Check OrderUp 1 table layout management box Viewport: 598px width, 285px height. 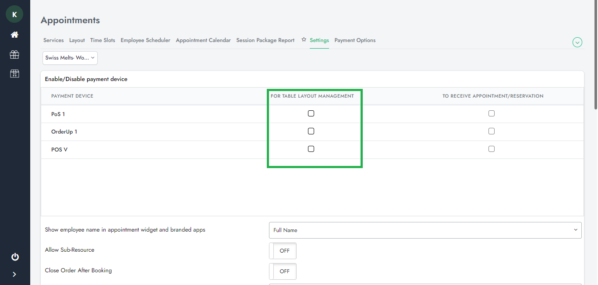311,131
